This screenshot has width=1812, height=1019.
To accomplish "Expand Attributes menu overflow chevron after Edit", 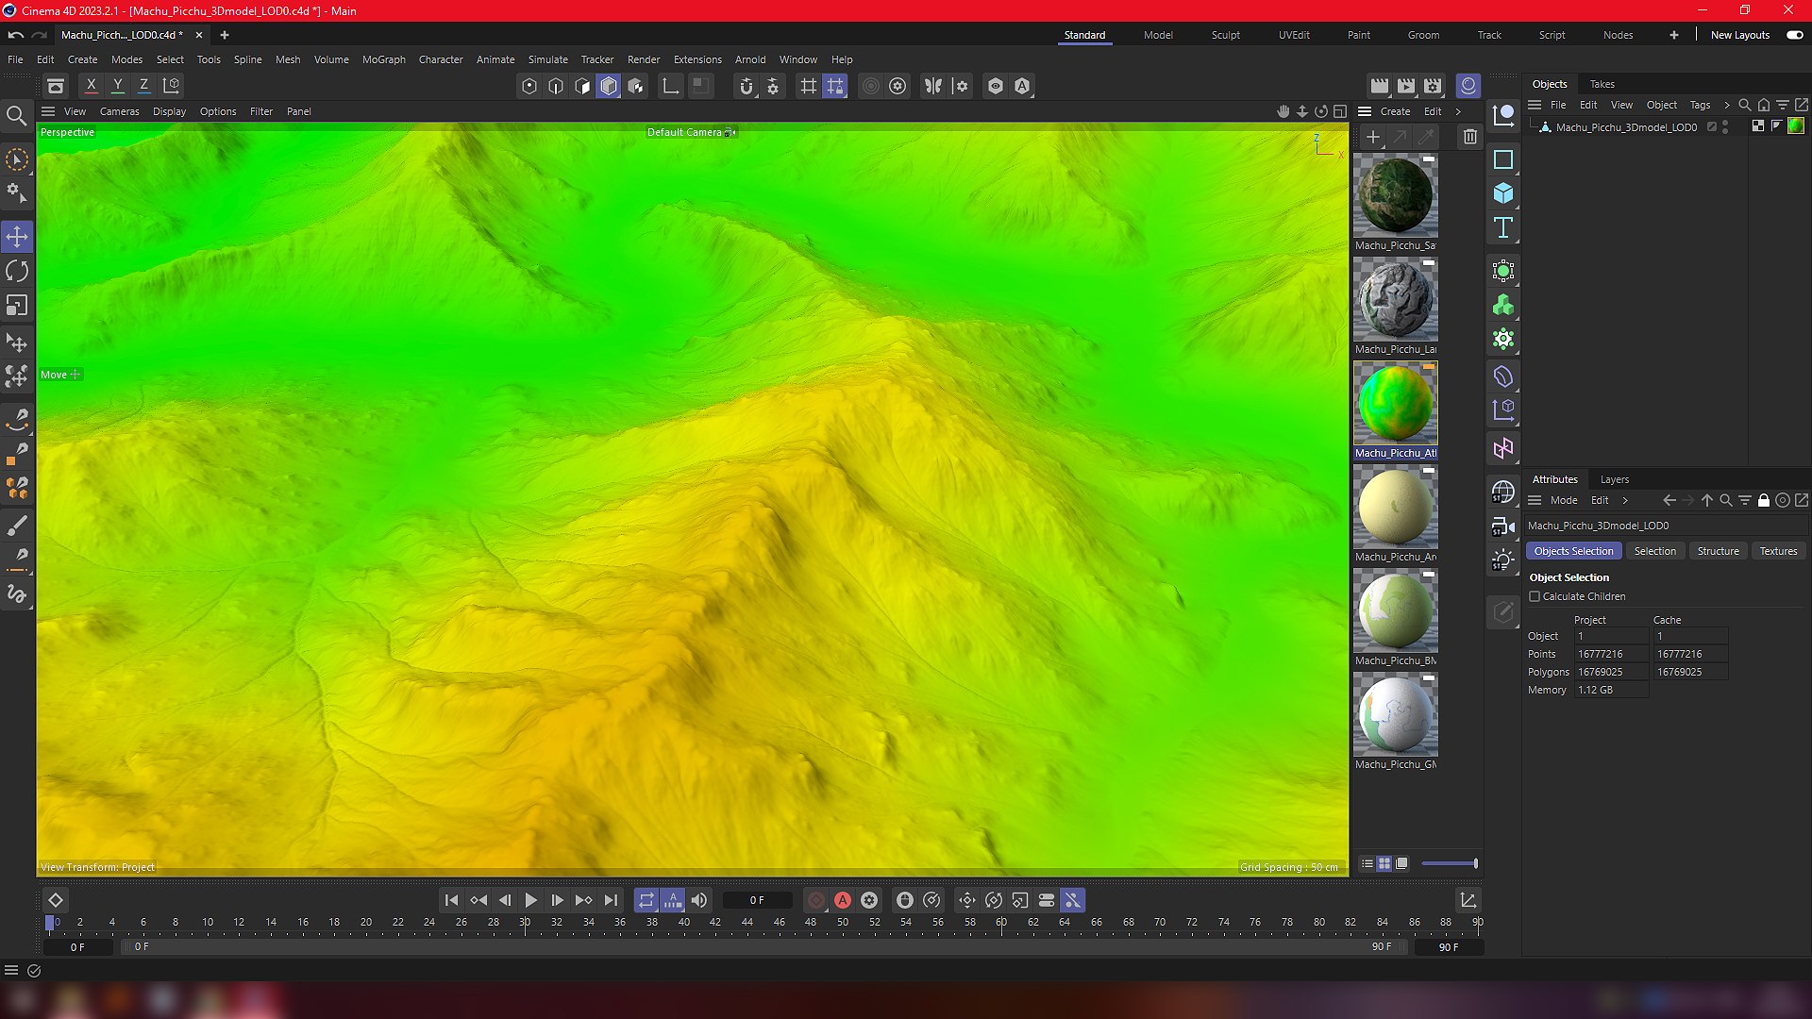I will [1624, 500].
